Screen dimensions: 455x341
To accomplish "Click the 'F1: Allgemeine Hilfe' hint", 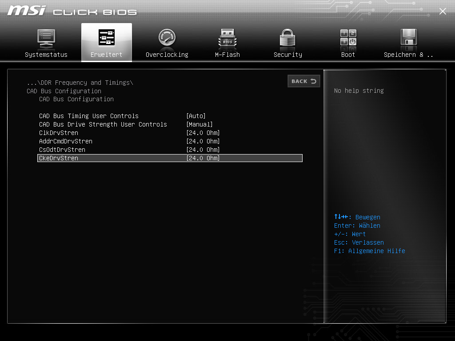I will click(x=369, y=251).
